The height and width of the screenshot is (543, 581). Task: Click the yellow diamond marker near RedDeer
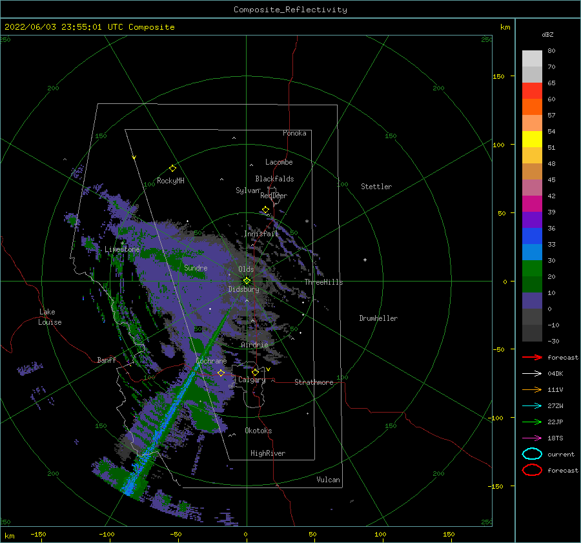(x=265, y=210)
